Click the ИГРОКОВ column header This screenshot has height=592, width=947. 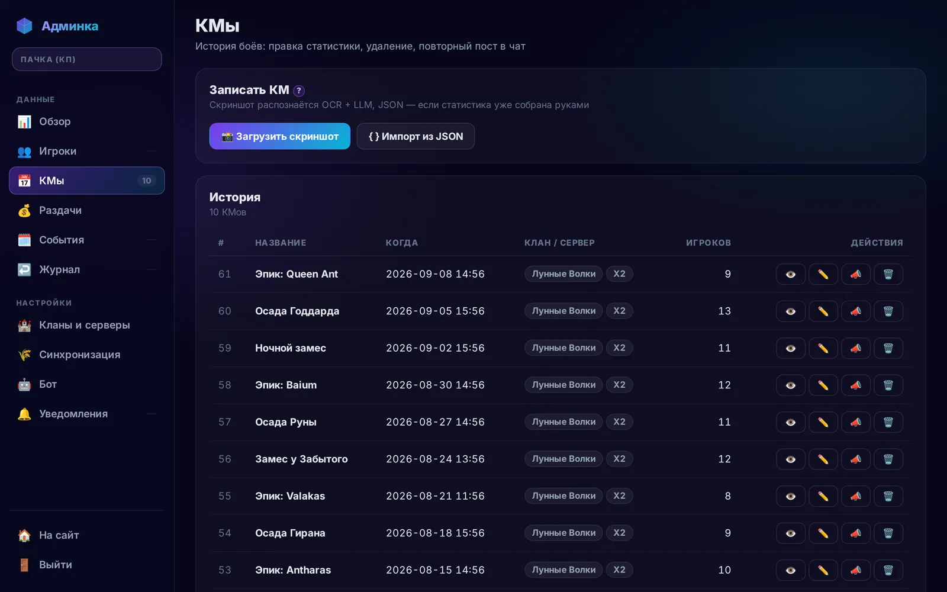click(x=708, y=243)
